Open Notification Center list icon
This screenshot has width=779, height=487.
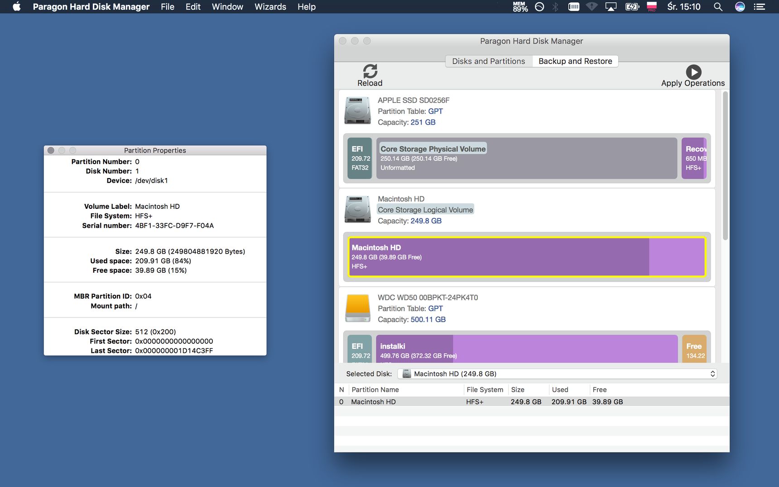(x=760, y=7)
